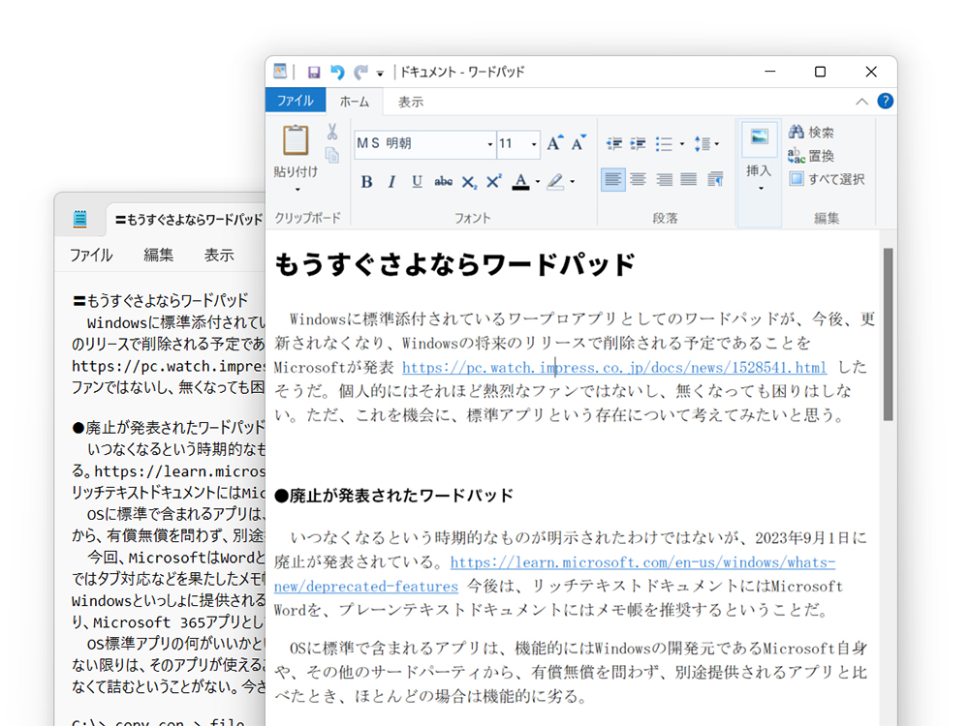Open the highlight color dropdown arrow
Image resolution: width=969 pixels, height=726 pixels.
pyautogui.click(x=573, y=182)
